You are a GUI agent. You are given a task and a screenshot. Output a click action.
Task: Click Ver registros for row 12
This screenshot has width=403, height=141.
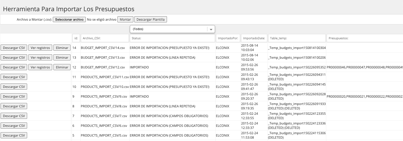(x=40, y=67)
